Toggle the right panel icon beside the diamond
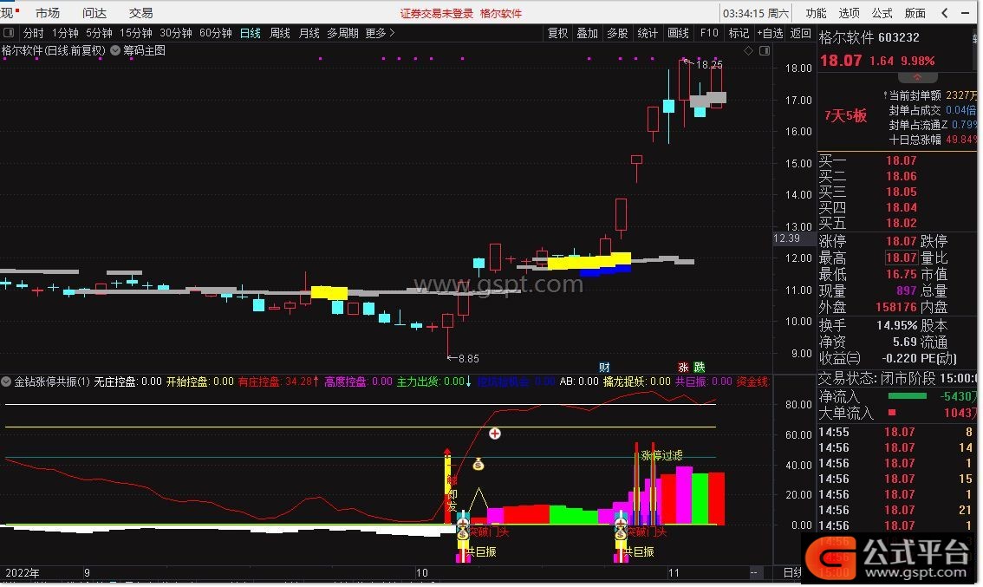983x587 pixels. [x=765, y=51]
